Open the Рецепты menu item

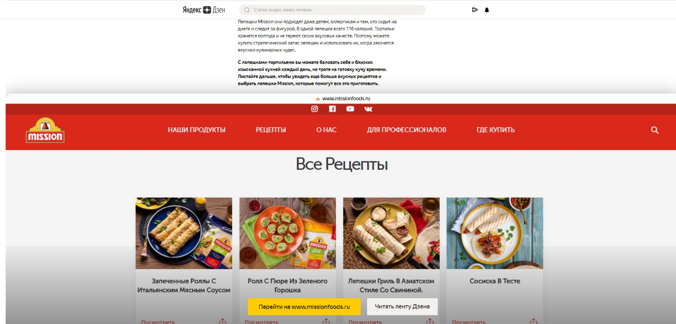[271, 130]
